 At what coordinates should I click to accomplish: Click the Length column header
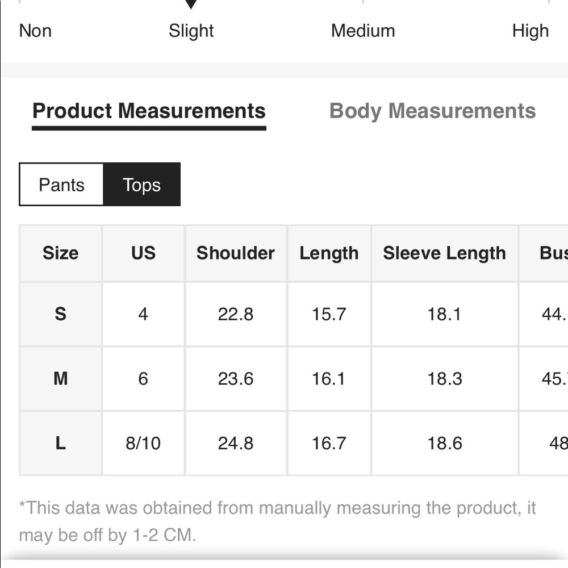tap(329, 253)
